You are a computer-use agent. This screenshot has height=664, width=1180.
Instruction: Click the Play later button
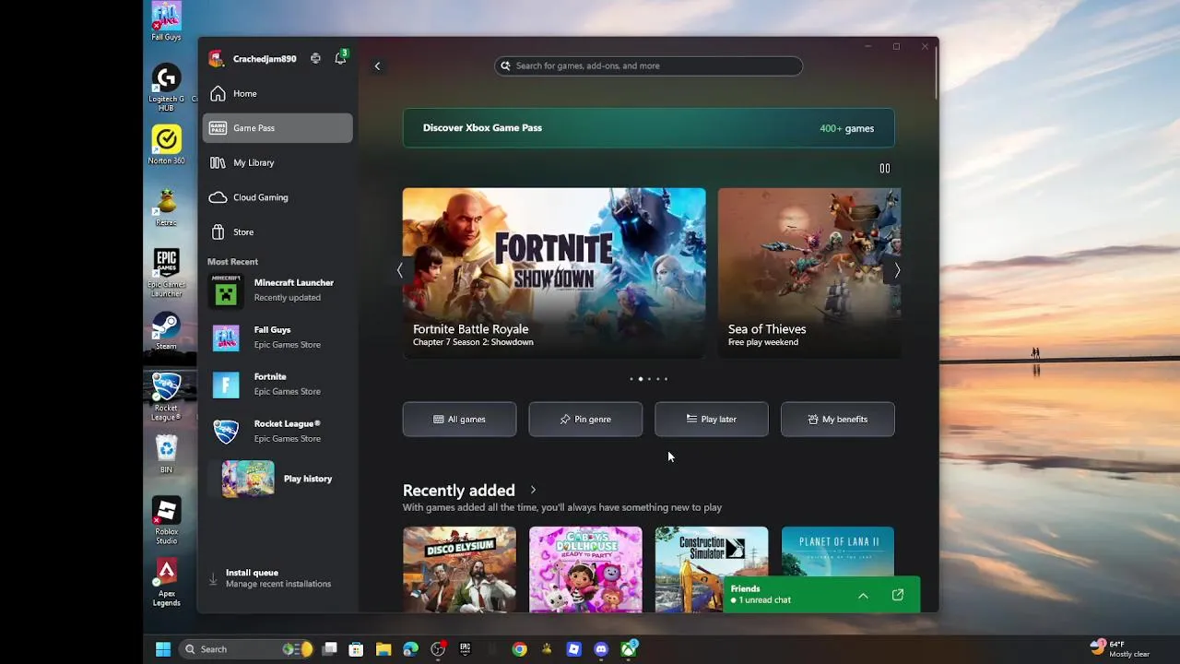pyautogui.click(x=712, y=419)
